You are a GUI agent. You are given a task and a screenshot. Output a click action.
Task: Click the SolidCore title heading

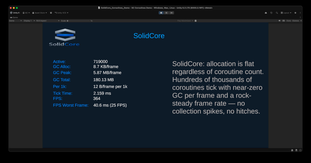click(x=149, y=36)
